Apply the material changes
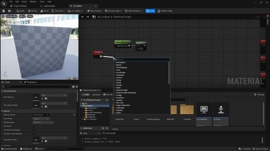The height and width of the screenshot is (151, 270). (x=21, y=11)
